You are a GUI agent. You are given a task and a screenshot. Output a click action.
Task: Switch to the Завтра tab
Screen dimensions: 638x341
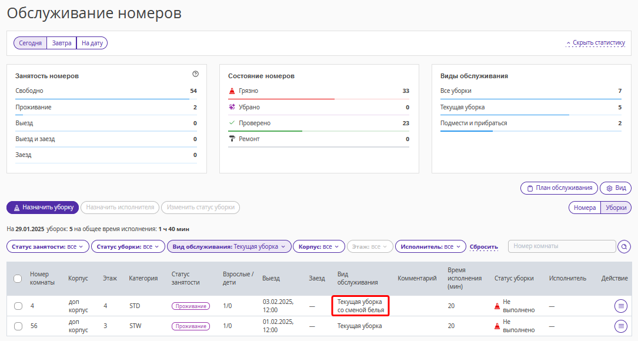click(61, 43)
